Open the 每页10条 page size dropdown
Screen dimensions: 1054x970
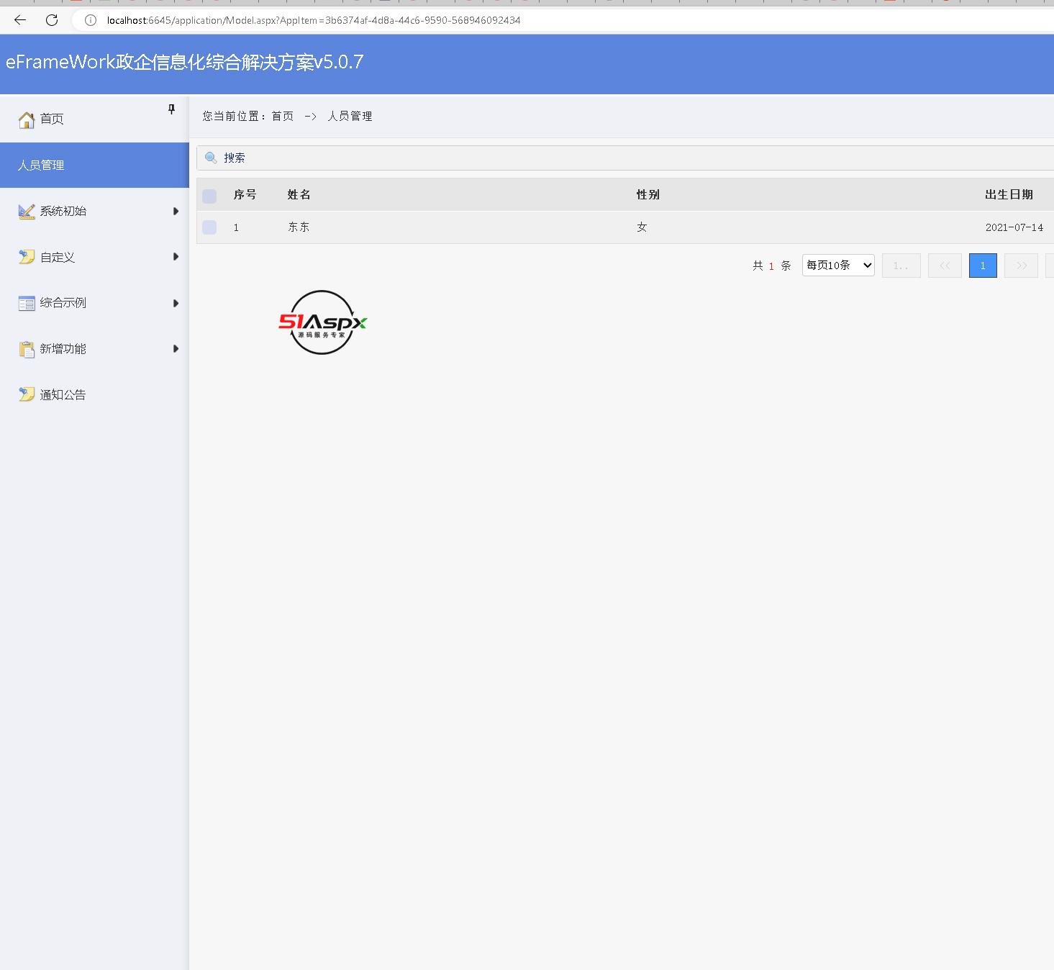pyautogui.click(x=838, y=265)
